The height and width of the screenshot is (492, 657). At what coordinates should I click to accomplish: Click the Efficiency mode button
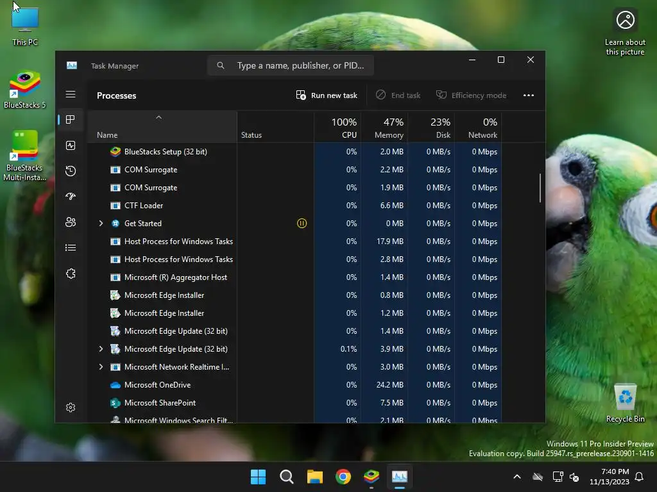coord(471,95)
